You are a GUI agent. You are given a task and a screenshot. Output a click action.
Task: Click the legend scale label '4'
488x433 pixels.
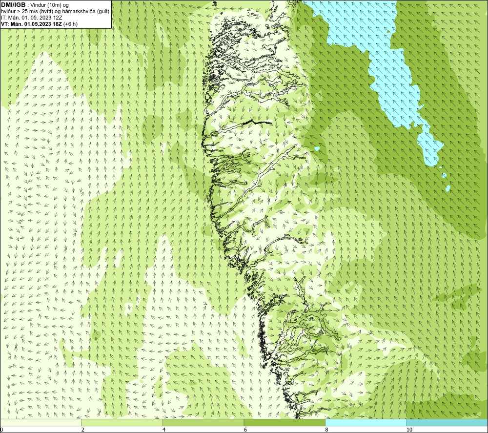pyautogui.click(x=164, y=430)
